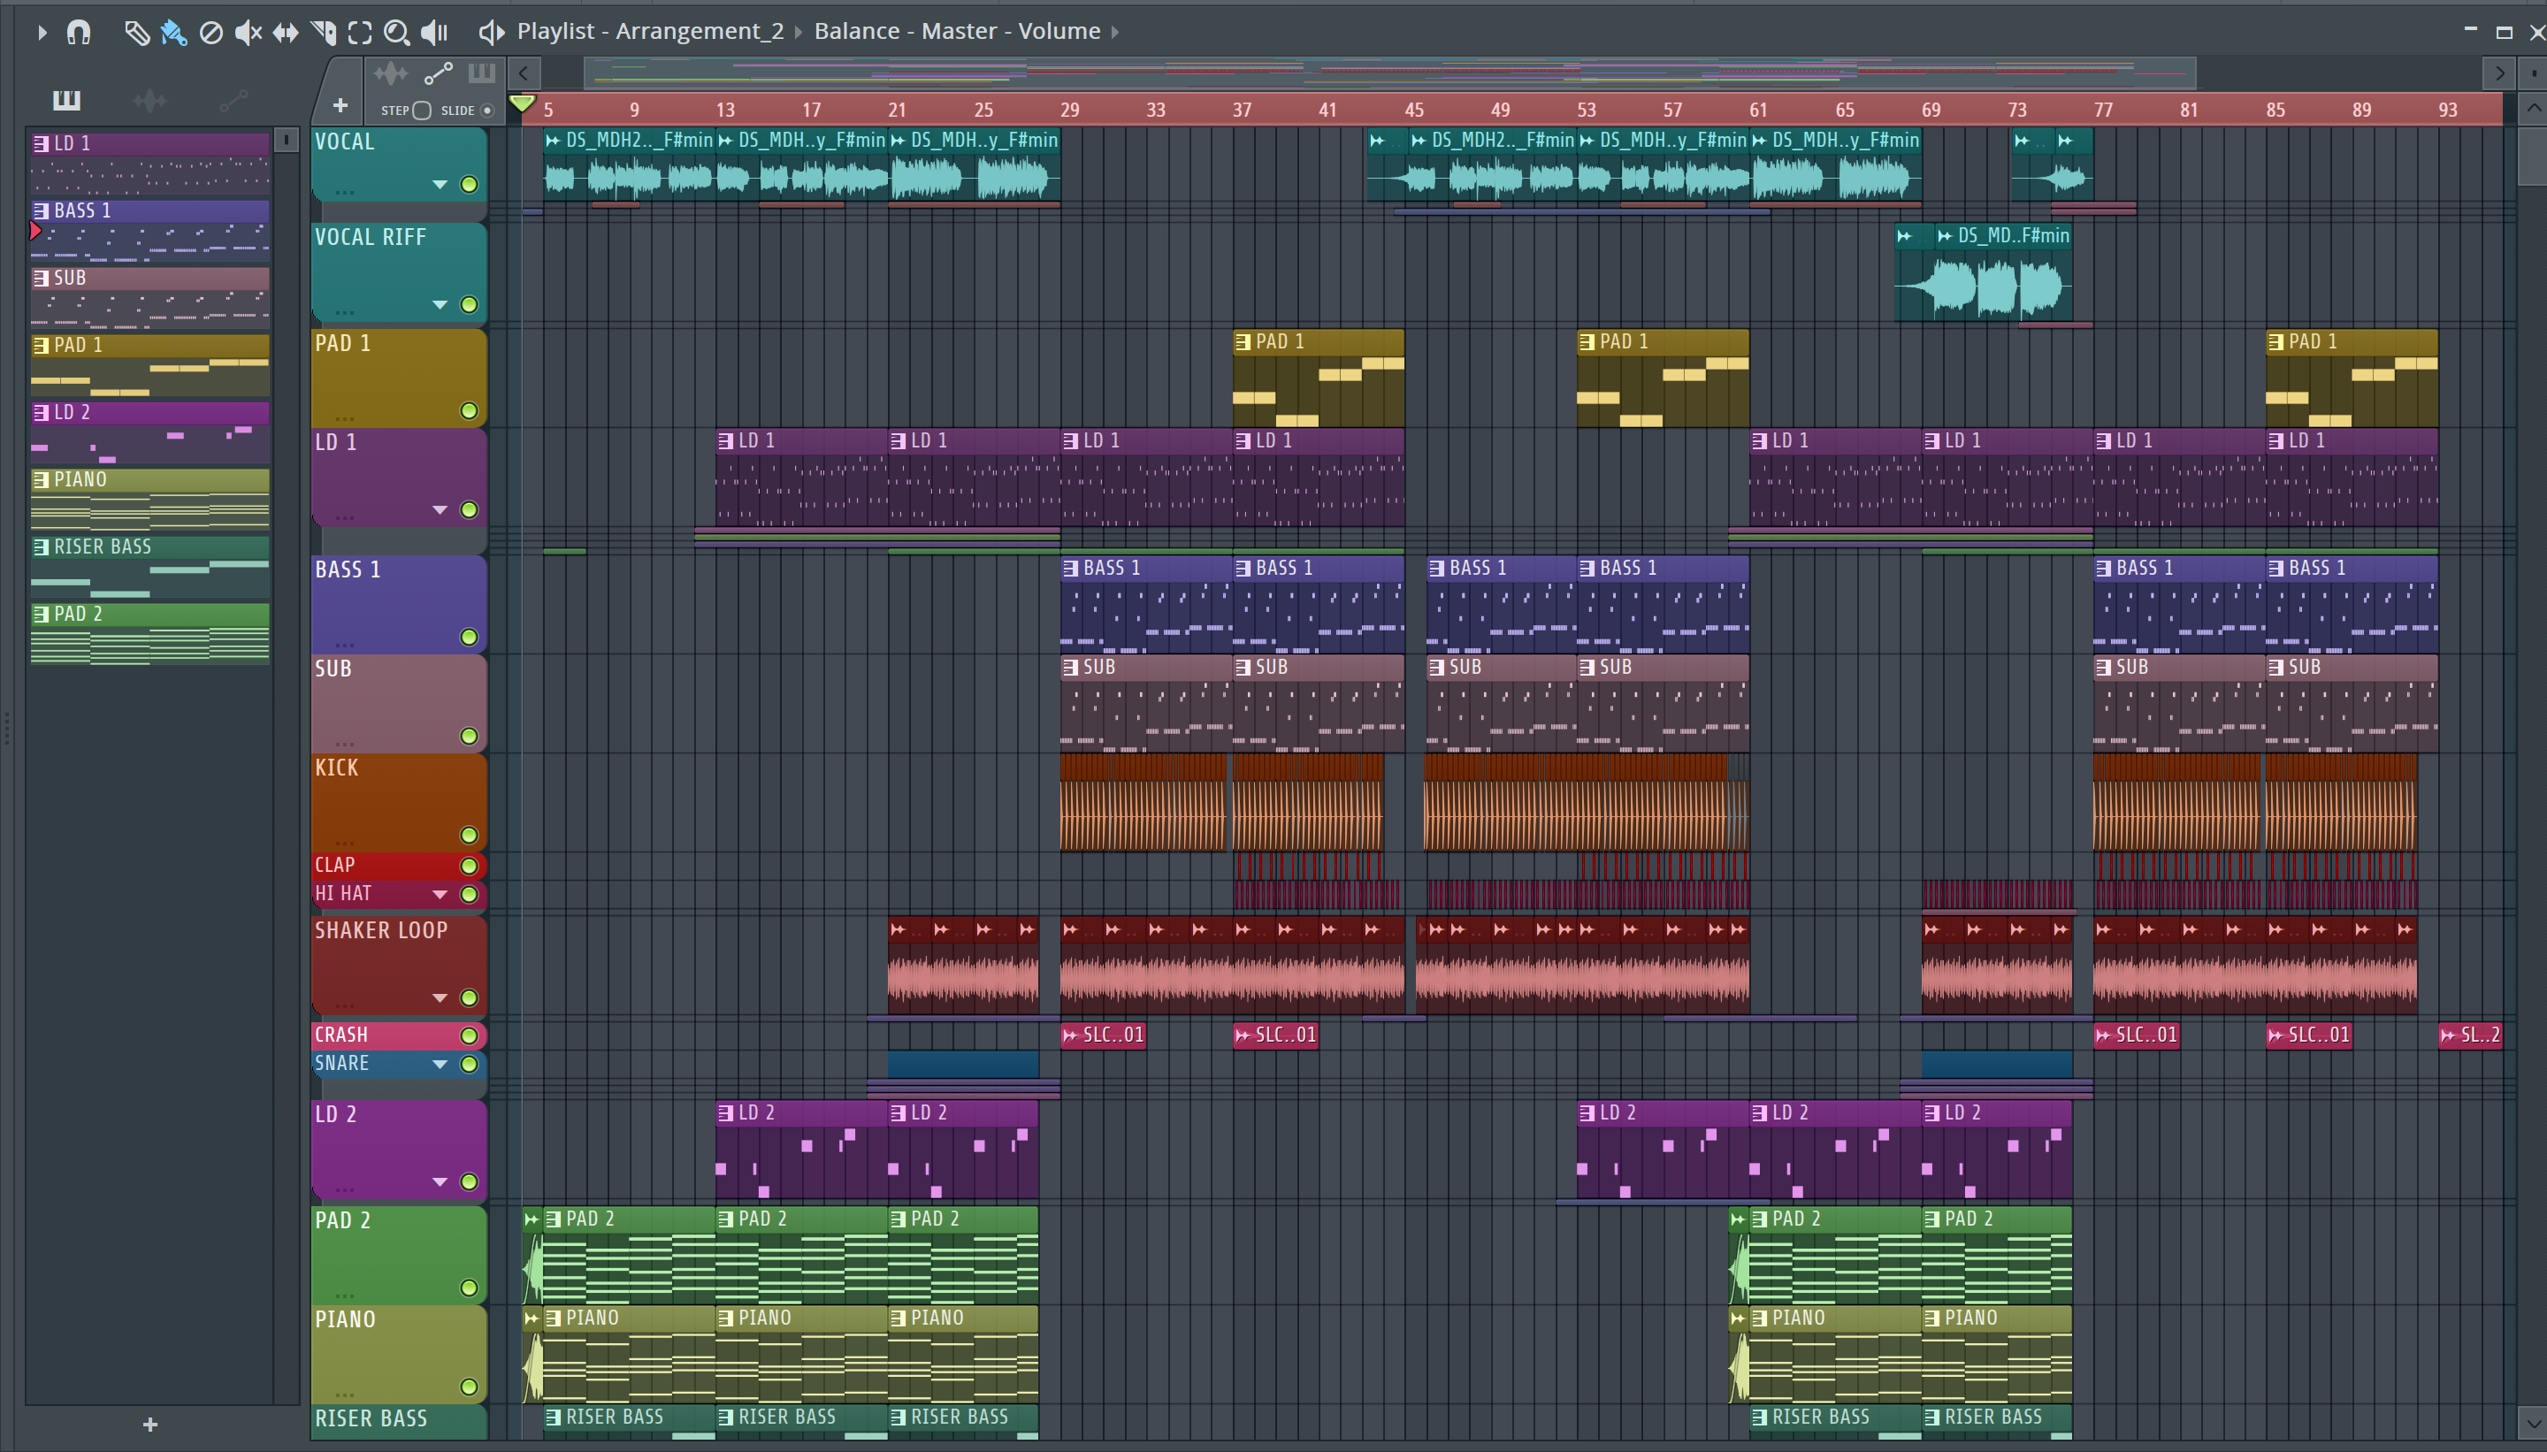The height and width of the screenshot is (1452, 2547).
Task: Activate the Playback speaker tool
Action: (435, 32)
